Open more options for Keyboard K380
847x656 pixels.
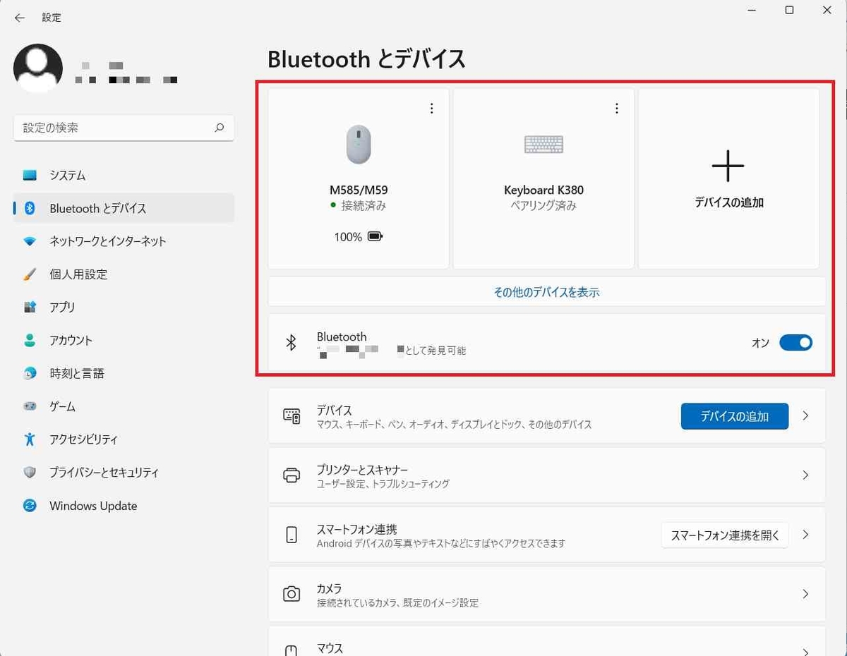click(617, 108)
